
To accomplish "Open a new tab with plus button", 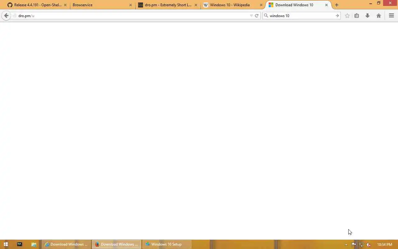I will [337, 5].
